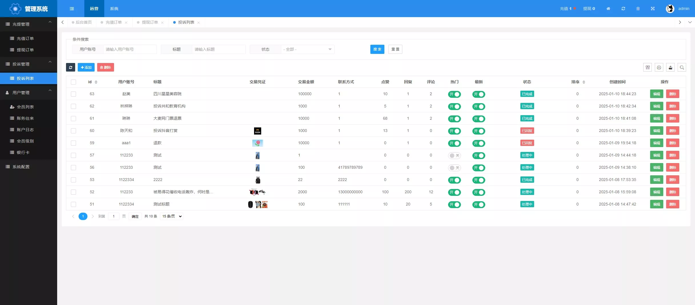This screenshot has height=305, width=695.
Task: Click the dark table refresh button
Action: (x=71, y=67)
